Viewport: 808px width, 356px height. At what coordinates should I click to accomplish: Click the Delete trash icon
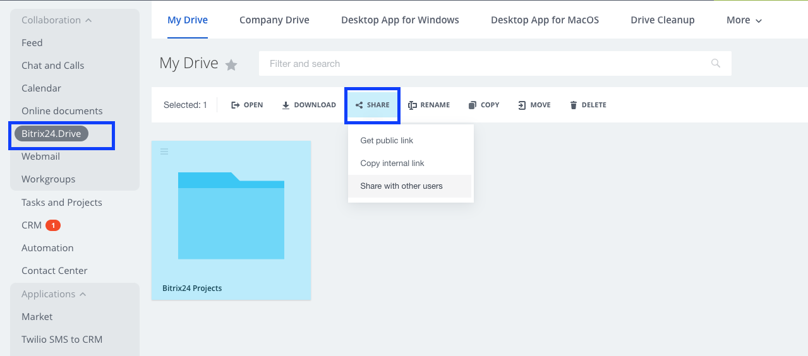click(574, 105)
